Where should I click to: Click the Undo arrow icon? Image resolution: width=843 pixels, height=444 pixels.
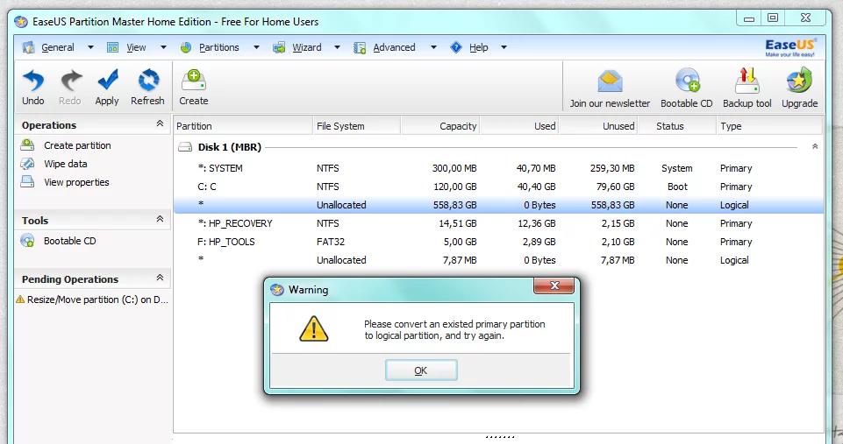pos(32,81)
